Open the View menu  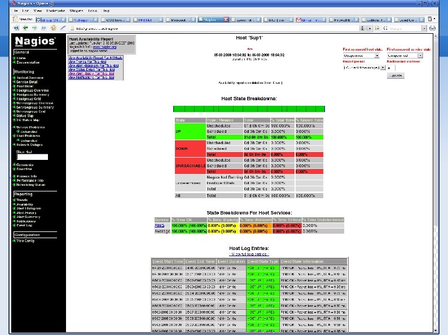[x=38, y=11]
